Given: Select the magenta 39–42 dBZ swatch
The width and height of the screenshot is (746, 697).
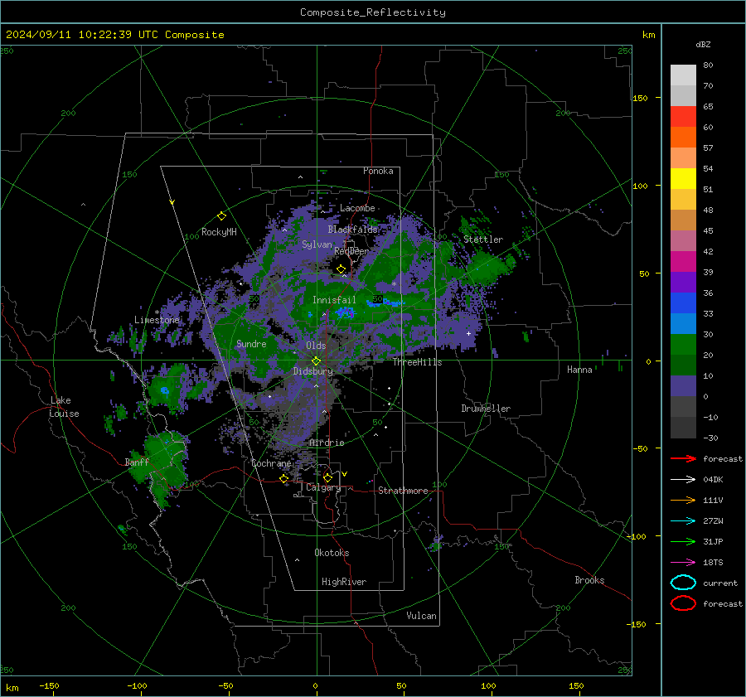Looking at the screenshot, I should (x=683, y=262).
